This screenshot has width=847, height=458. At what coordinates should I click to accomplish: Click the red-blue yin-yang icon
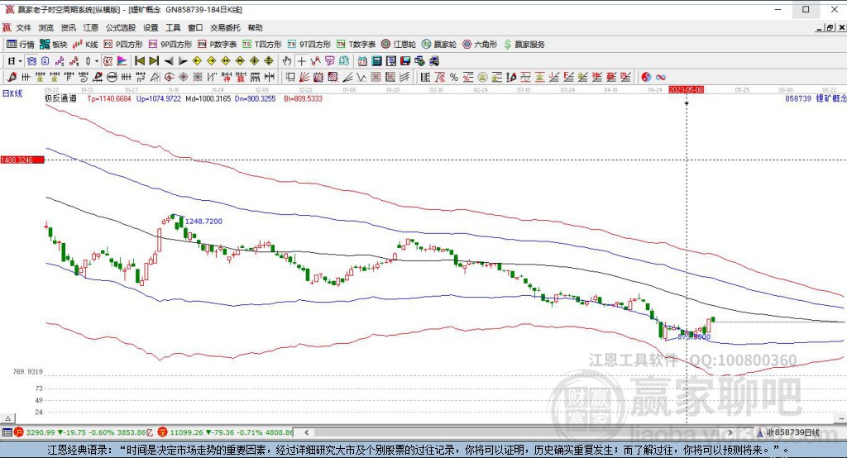646,77
